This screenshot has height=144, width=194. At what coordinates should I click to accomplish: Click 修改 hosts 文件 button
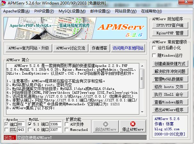[x=170, y=87]
